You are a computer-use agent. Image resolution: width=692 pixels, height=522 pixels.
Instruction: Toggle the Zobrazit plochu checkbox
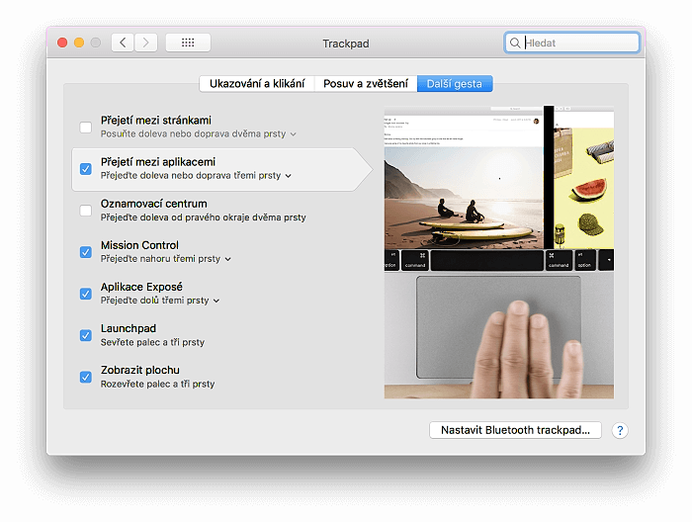86,377
